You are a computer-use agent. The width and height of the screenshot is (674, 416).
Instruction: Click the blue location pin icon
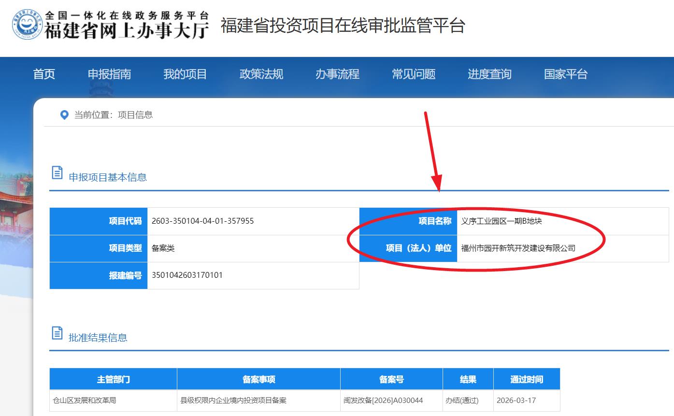point(64,115)
